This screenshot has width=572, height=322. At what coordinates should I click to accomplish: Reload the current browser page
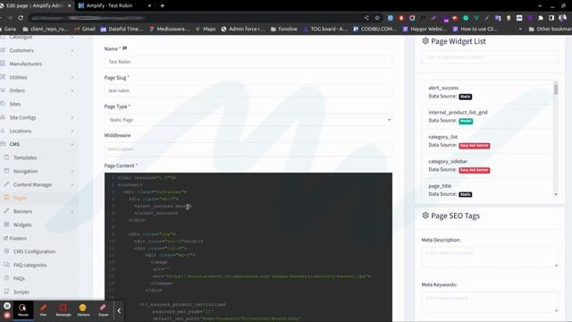tap(21, 18)
